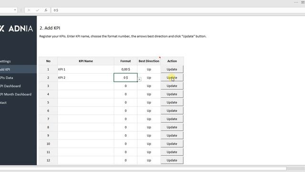Image resolution: width=305 pixels, height=172 pixels.
Task: Select the empty KPI Name cell in row 3
Action: [x=86, y=86]
